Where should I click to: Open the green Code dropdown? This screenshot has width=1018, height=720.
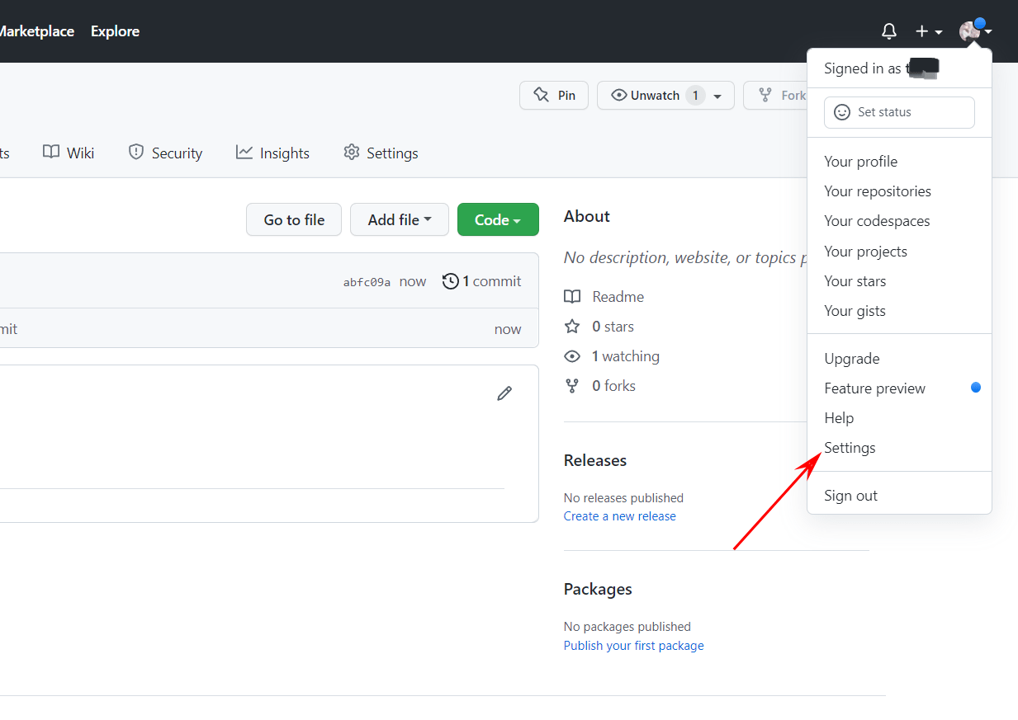pos(497,219)
